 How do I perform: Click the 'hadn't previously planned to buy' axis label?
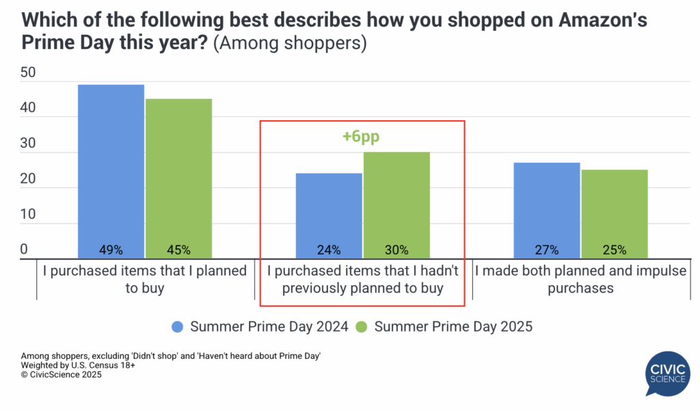click(x=362, y=279)
